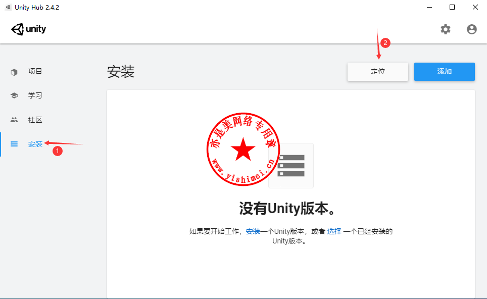Maximize the Unity Hub window
487x299 pixels.
click(452, 7)
